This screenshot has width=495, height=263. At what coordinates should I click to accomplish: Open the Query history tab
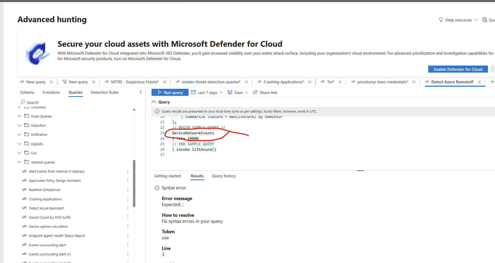tap(224, 176)
